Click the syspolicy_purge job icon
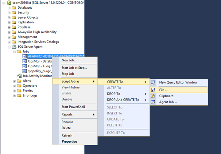The height and width of the screenshot is (154, 221). click(x=24, y=71)
